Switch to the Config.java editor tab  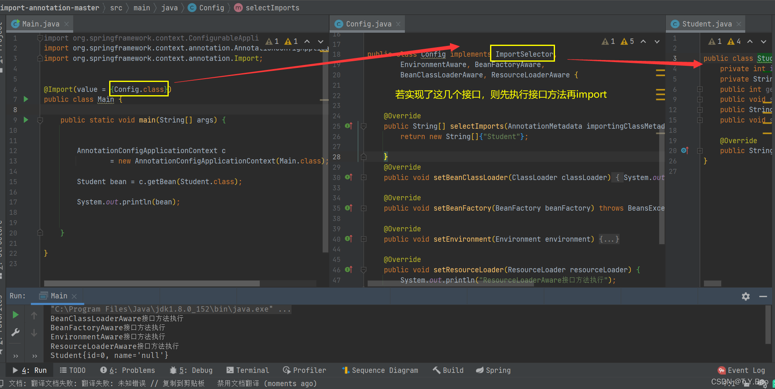[368, 24]
